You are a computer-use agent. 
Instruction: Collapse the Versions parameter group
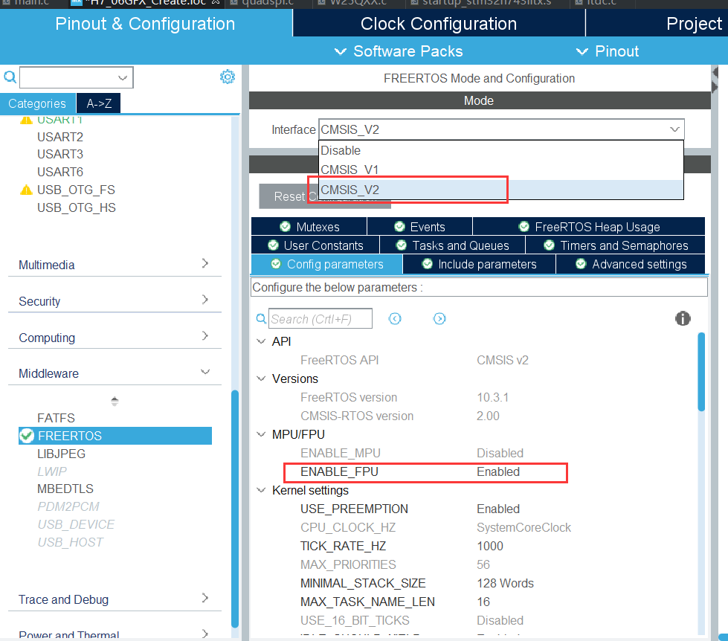click(x=262, y=379)
